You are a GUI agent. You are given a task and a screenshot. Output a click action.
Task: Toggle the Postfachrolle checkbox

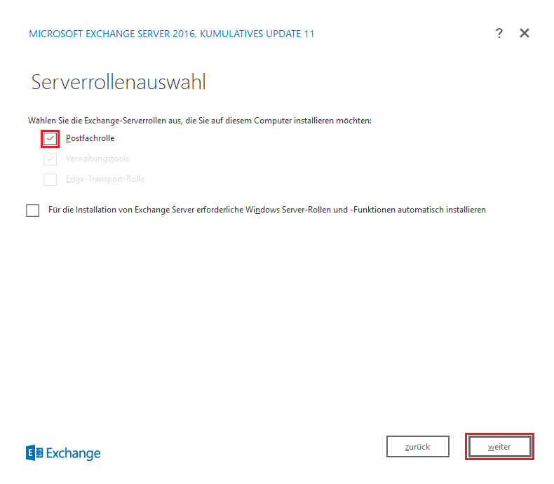coord(50,139)
